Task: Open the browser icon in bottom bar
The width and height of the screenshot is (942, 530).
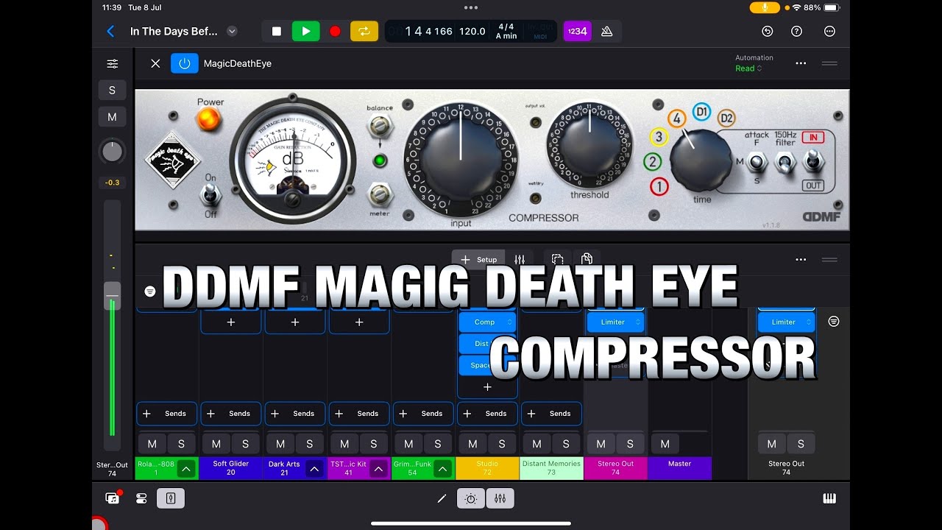Action: tap(113, 498)
